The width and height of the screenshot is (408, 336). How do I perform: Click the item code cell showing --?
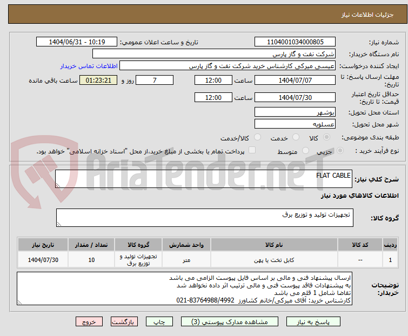tap(360, 260)
